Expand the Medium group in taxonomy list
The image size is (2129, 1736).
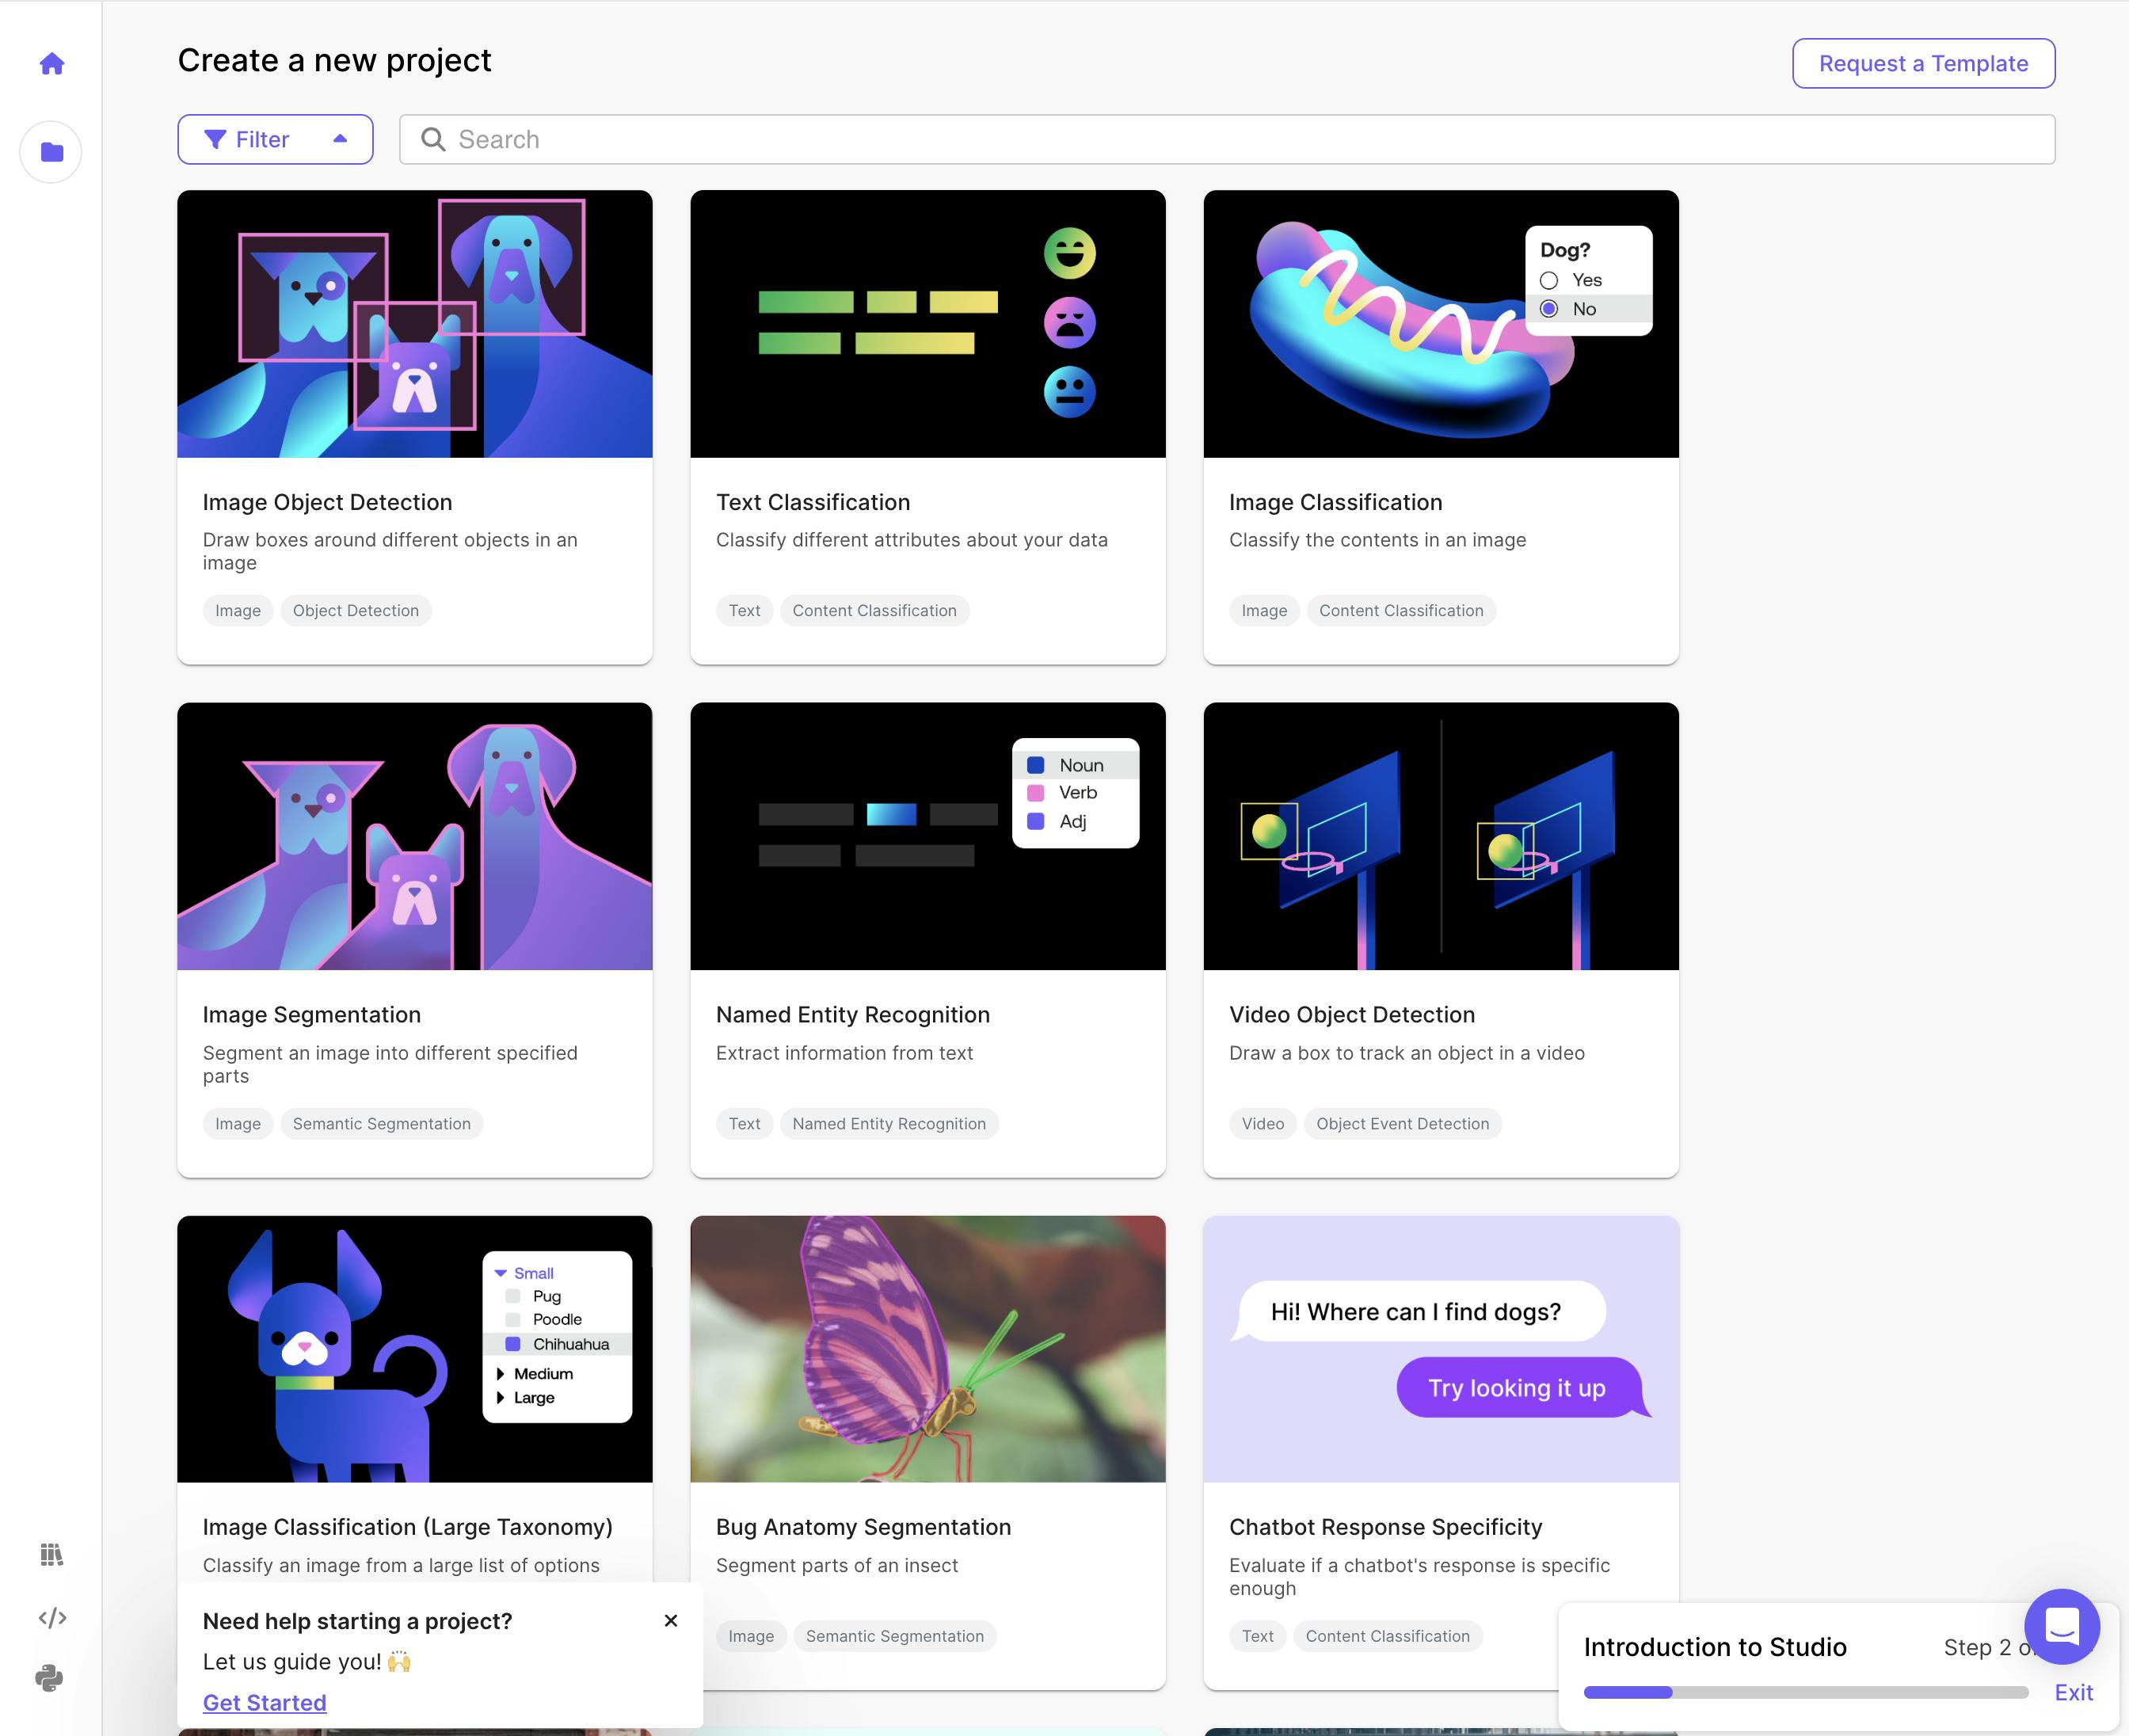500,1374
